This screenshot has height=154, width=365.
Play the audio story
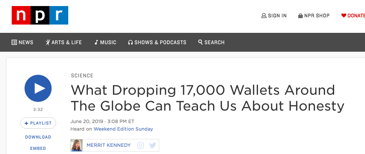(x=38, y=88)
